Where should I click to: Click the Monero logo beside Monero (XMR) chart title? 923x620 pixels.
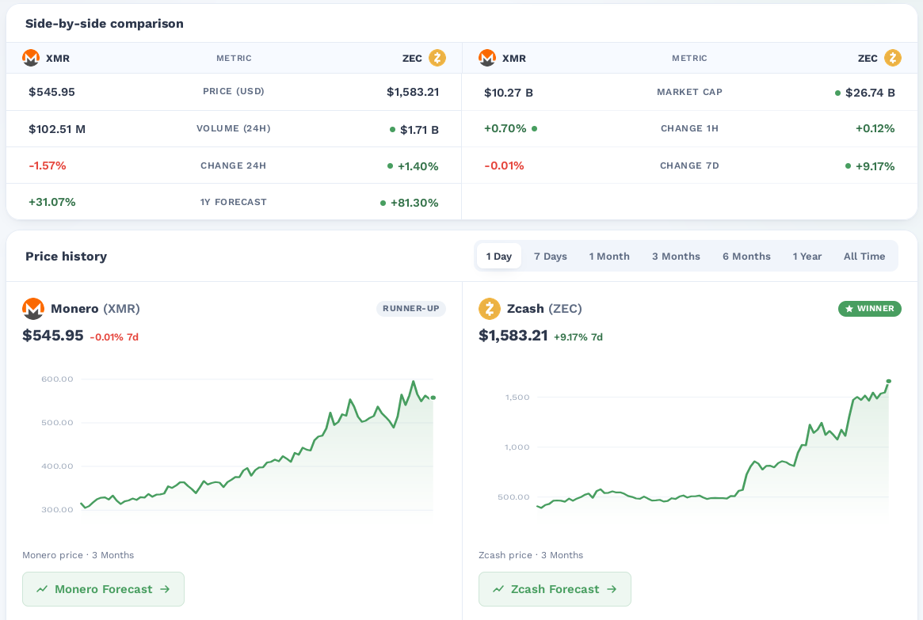click(33, 308)
